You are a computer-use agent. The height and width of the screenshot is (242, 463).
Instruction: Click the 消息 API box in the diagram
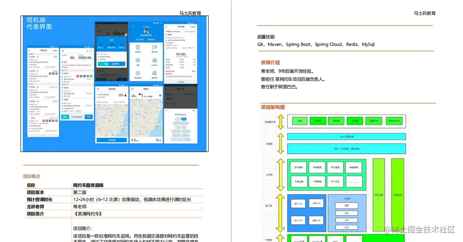[316, 221]
